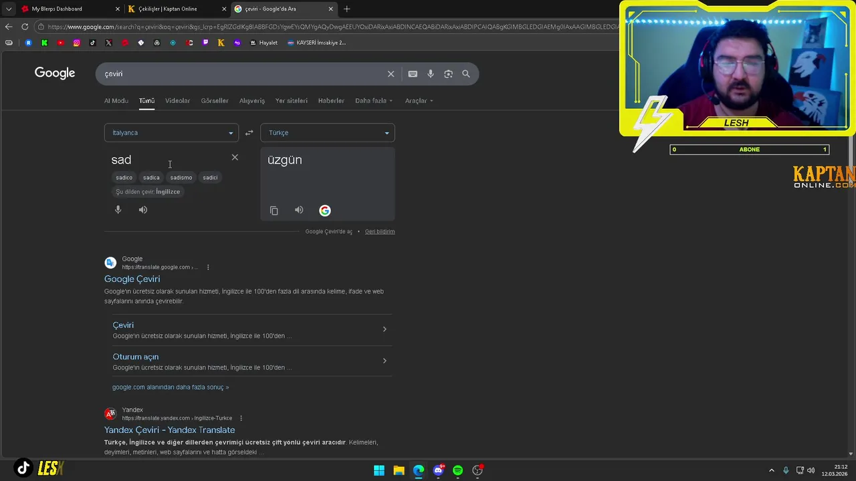Switch to Alışveriş tab
Screen dimensions: 856x481
pyautogui.click(x=252, y=101)
